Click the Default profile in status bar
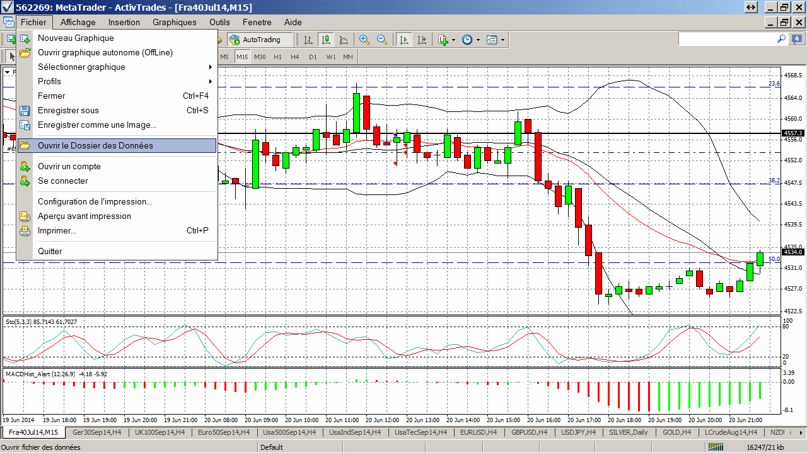Screen dimensions: 807x453 272,447
